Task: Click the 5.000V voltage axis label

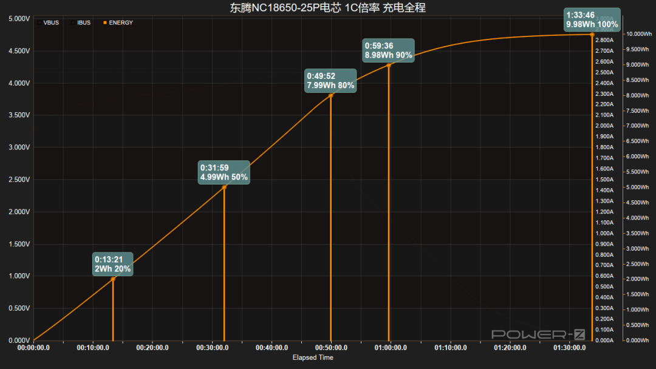Action: 19,19
